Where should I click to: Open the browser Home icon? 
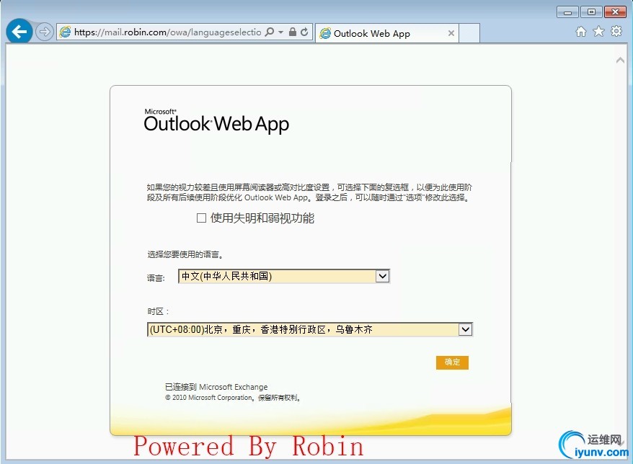[581, 32]
